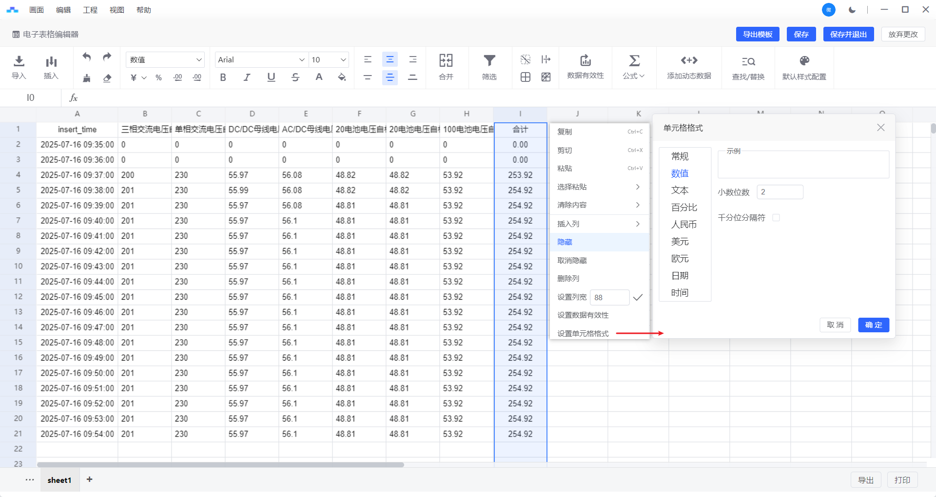Click the 保存并退出 button
The width and height of the screenshot is (936, 497).
[x=848, y=34]
